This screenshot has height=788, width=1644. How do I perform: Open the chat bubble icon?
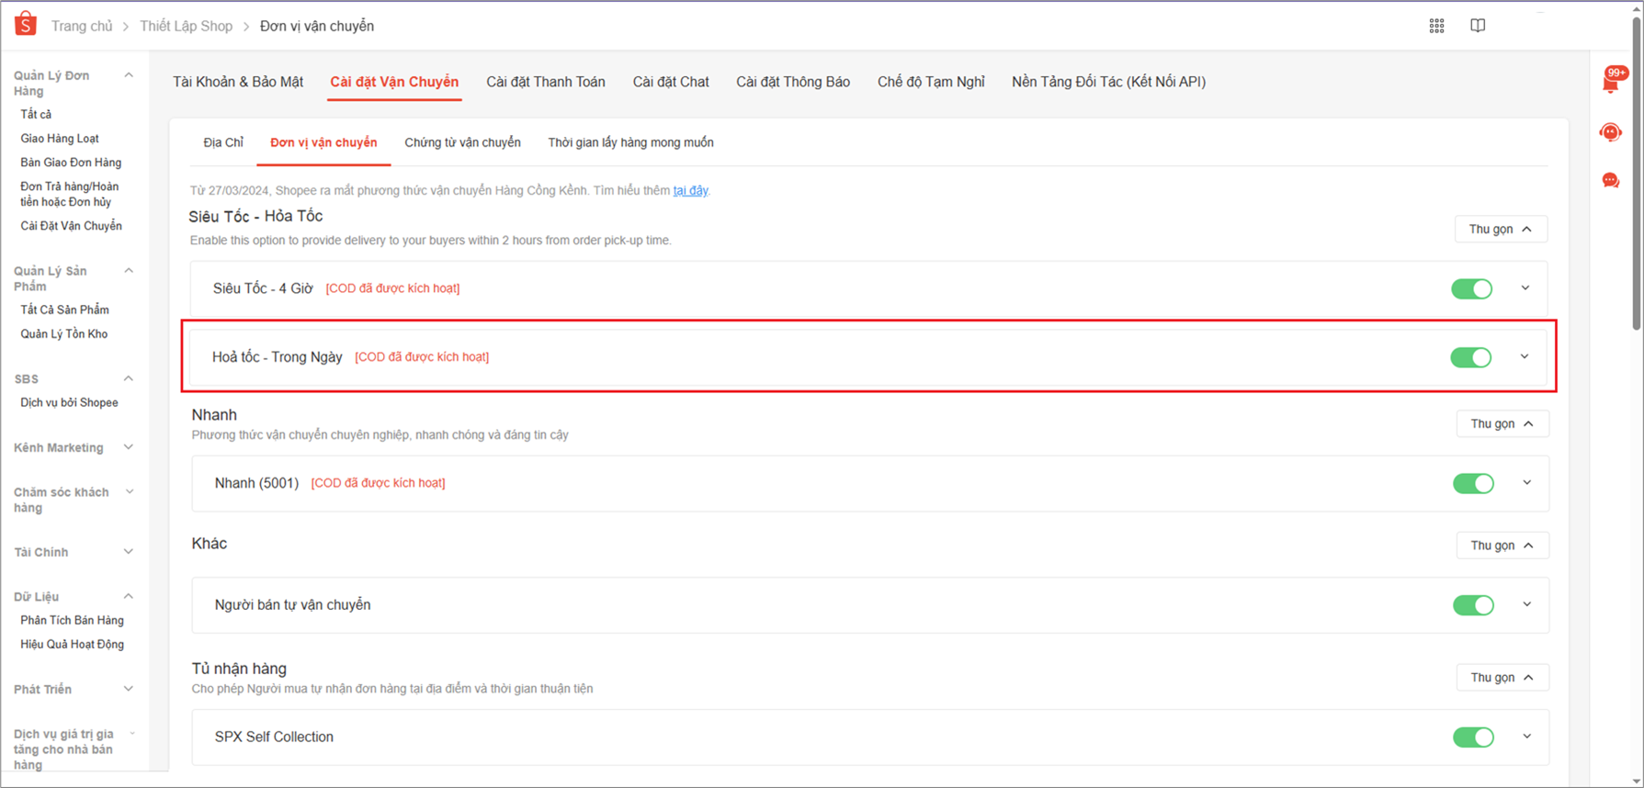(1611, 180)
